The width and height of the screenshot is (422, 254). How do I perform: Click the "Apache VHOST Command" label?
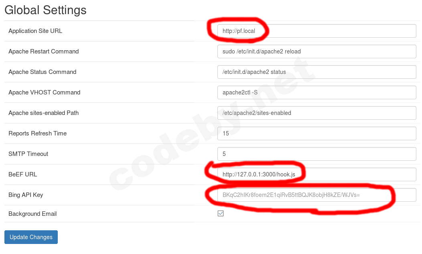(x=44, y=92)
